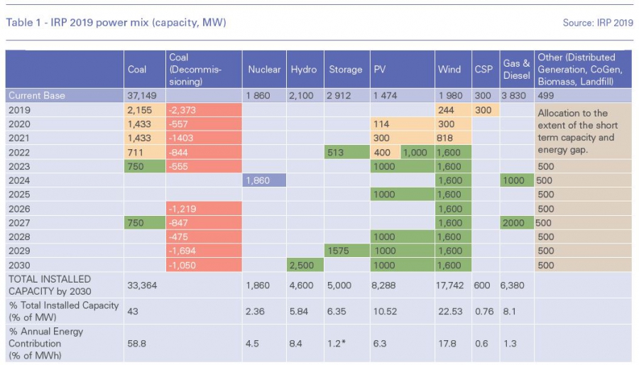Click the Table 1 title text

(116, 23)
